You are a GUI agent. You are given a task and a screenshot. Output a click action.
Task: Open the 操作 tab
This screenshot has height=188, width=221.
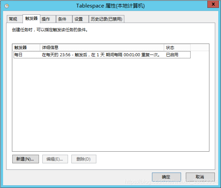(x=46, y=19)
